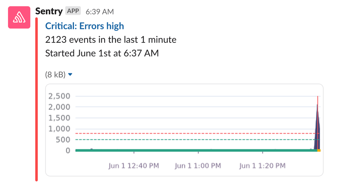344x187 pixels.
Task: Select the red dashed critical threshold line
Action: pyautogui.click(x=191, y=133)
